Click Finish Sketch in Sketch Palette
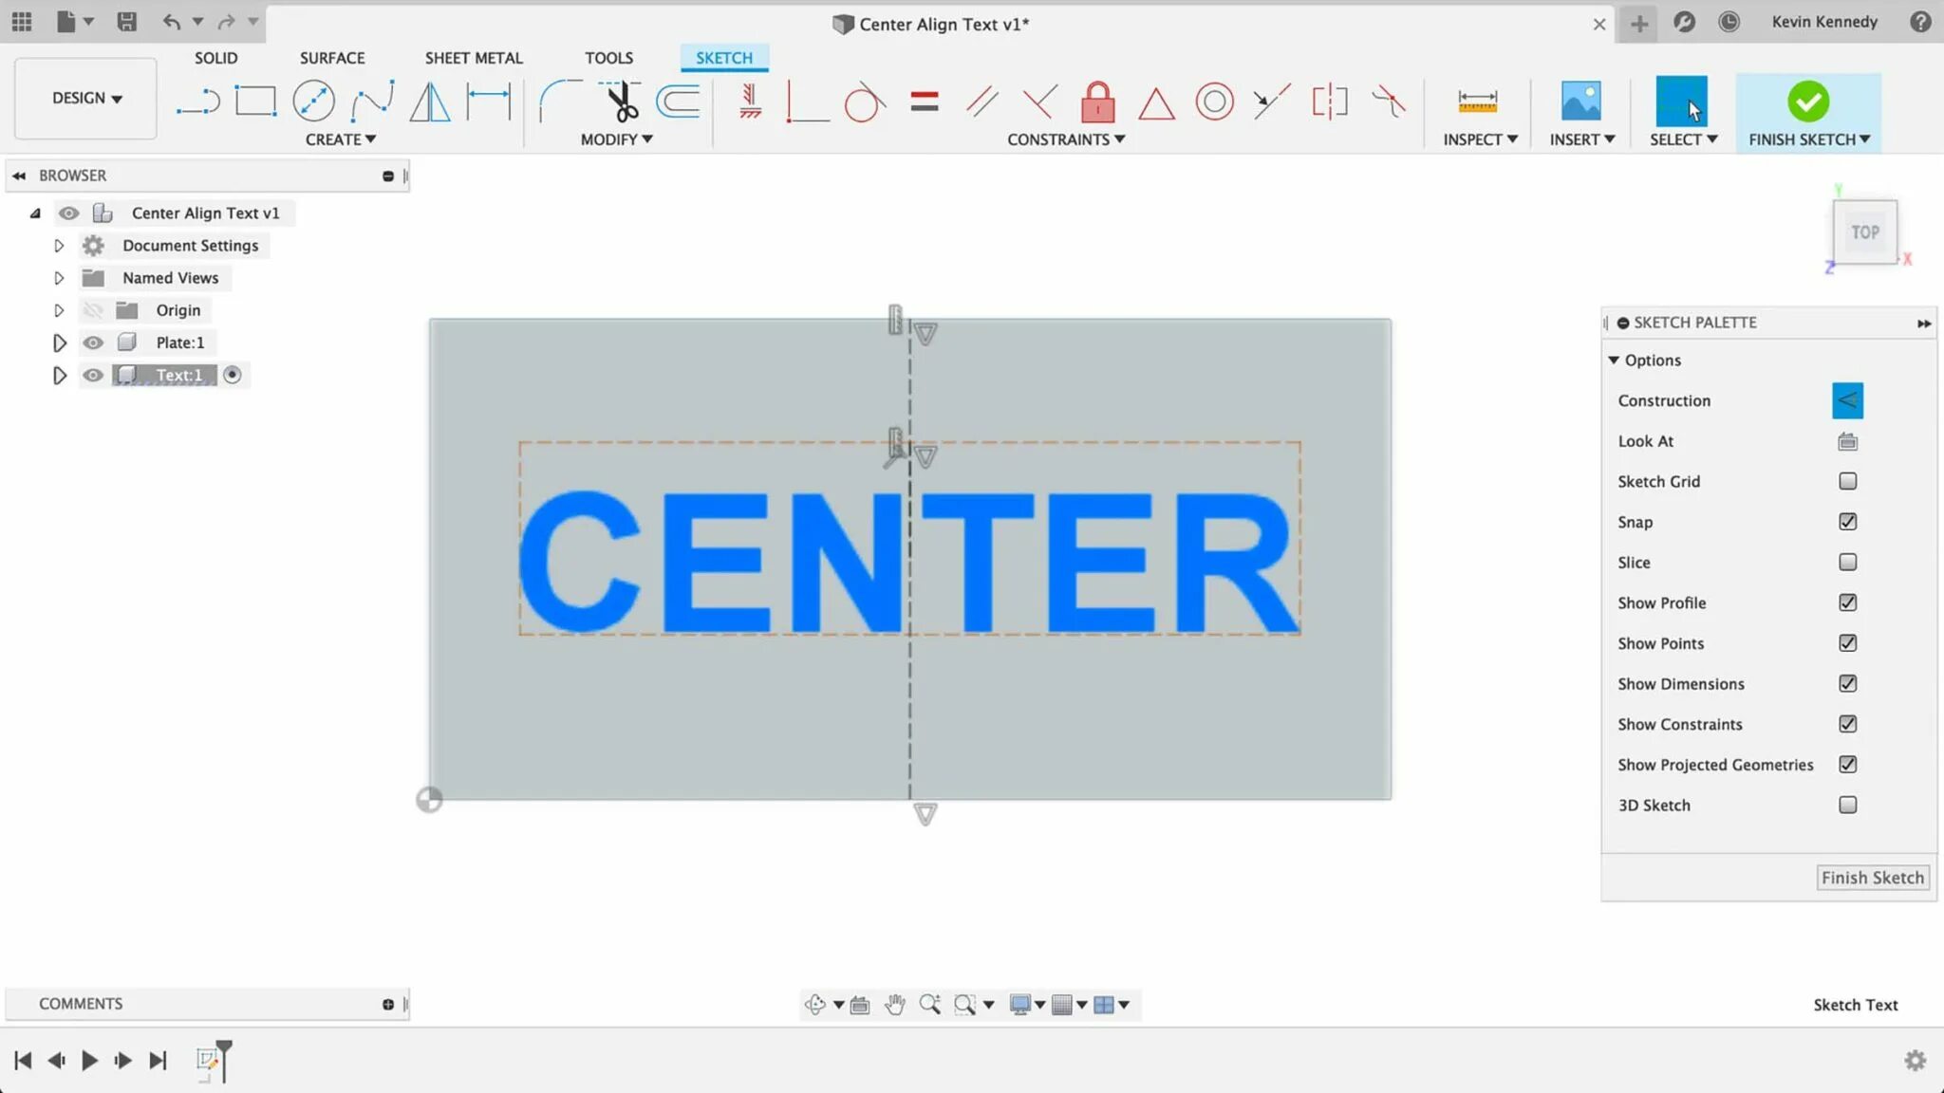 [1872, 878]
